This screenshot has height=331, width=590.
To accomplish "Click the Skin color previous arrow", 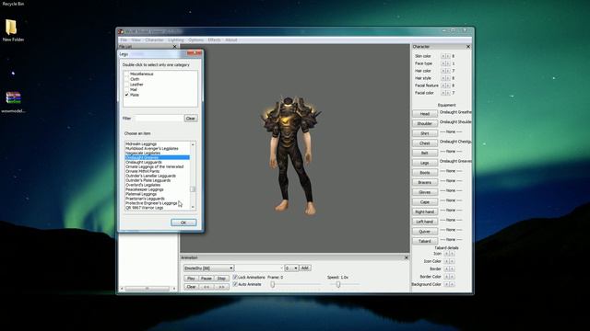I will 442,56.
